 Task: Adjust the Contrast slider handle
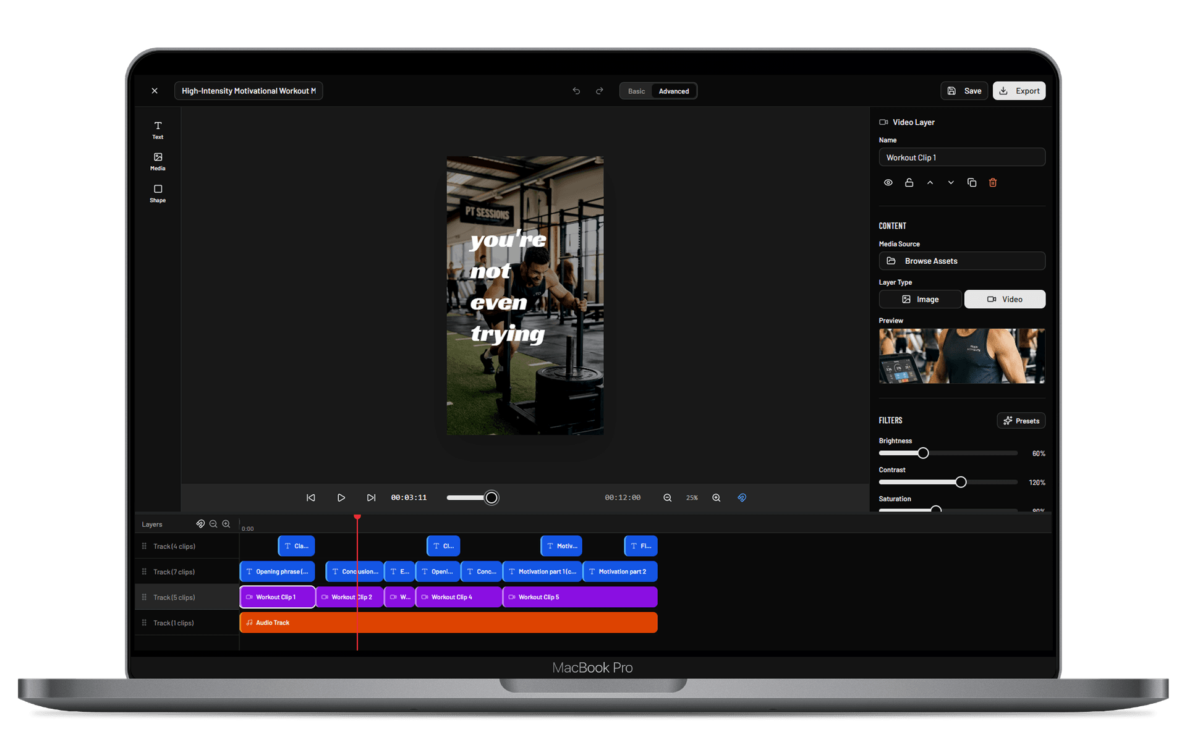(960, 482)
